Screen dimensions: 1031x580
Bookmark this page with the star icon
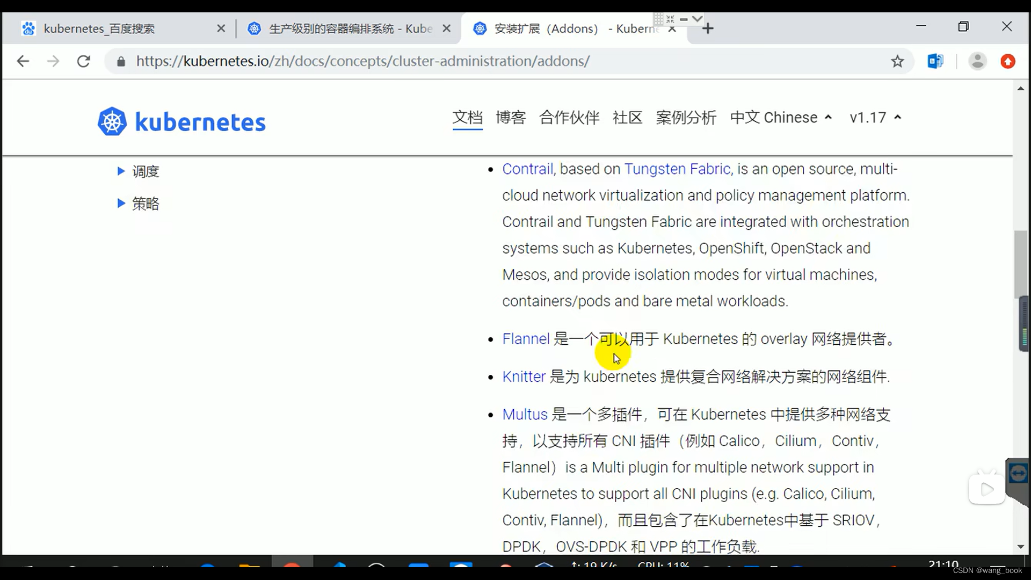point(897,61)
